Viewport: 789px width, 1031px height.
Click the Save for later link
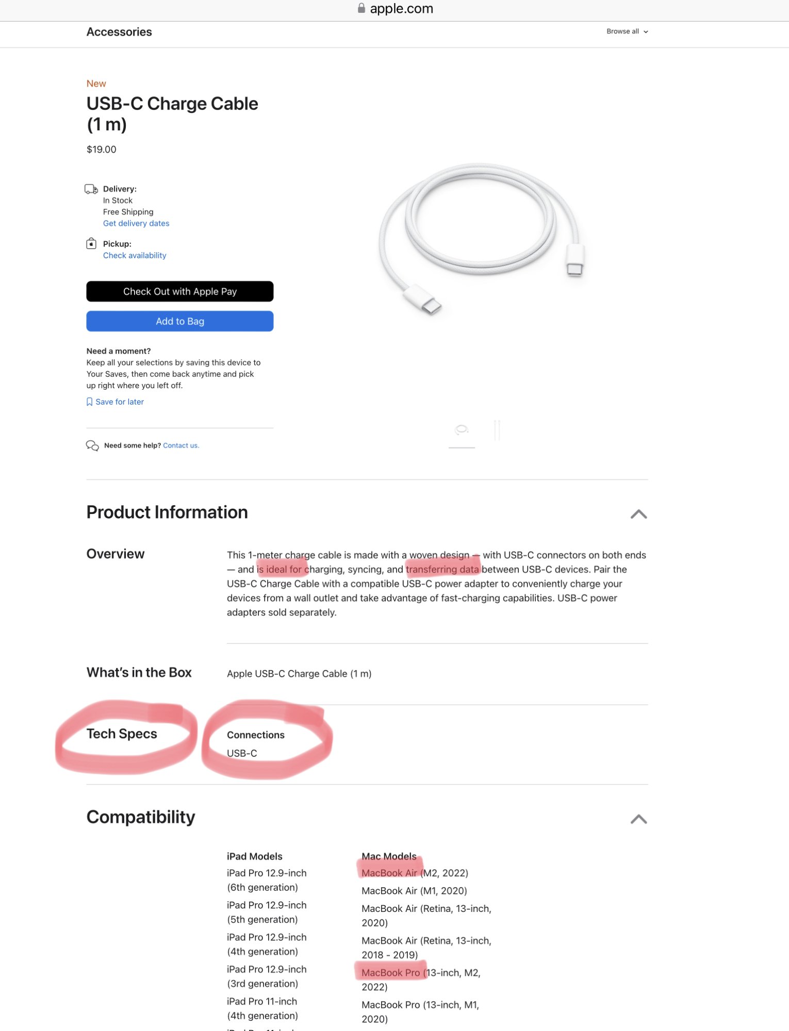click(x=120, y=402)
